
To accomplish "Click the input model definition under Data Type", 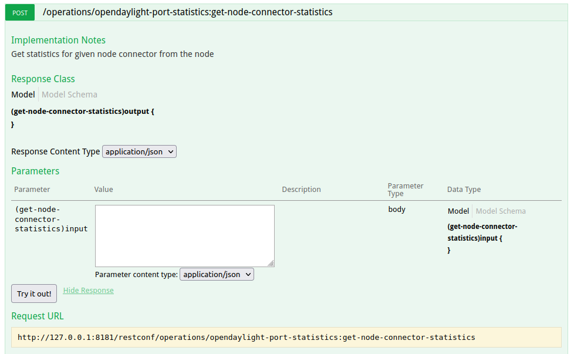I will click(x=482, y=232).
